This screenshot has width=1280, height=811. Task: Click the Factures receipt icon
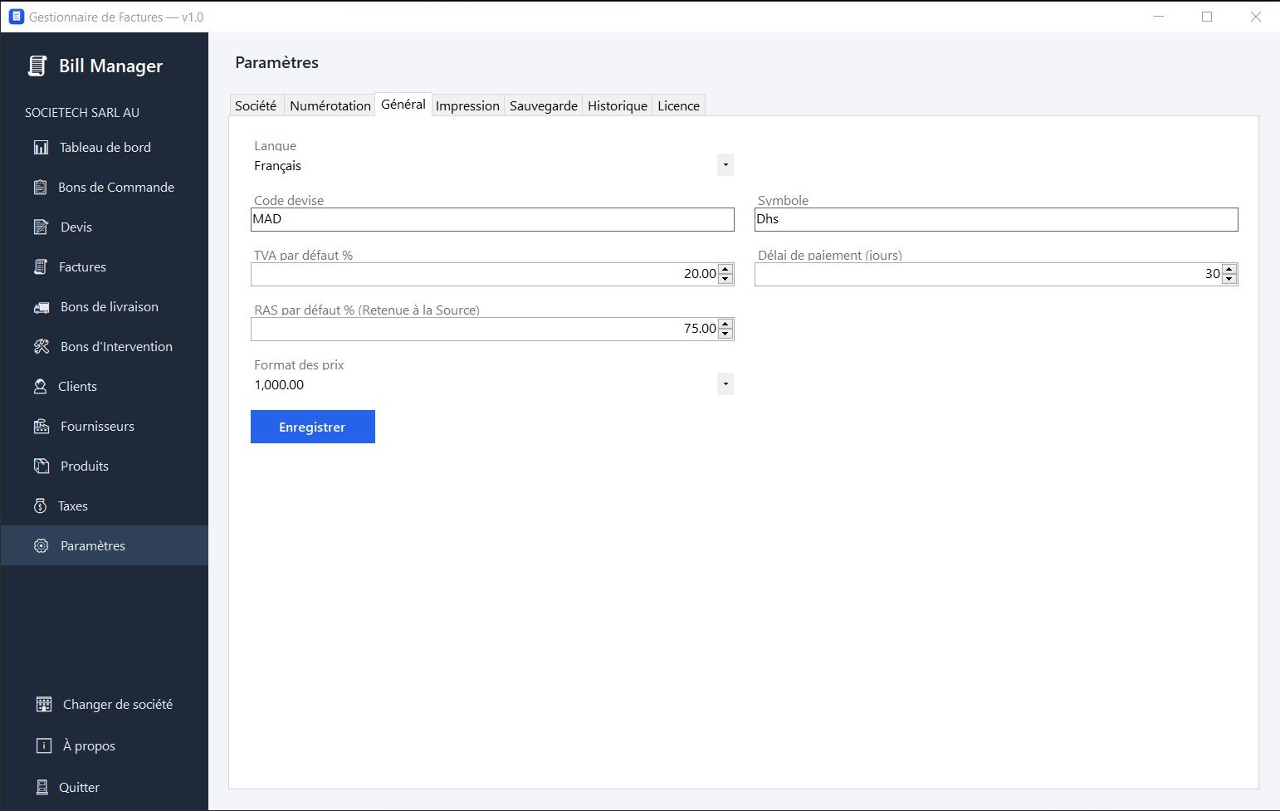(40, 266)
